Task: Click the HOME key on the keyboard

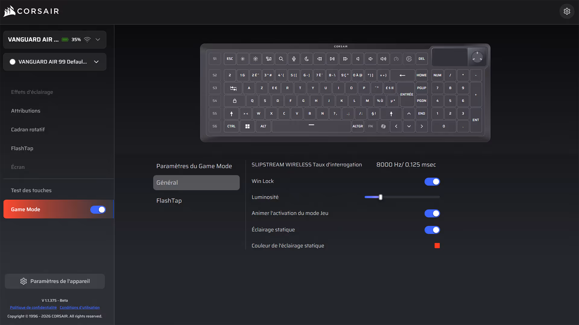Action: (x=422, y=75)
